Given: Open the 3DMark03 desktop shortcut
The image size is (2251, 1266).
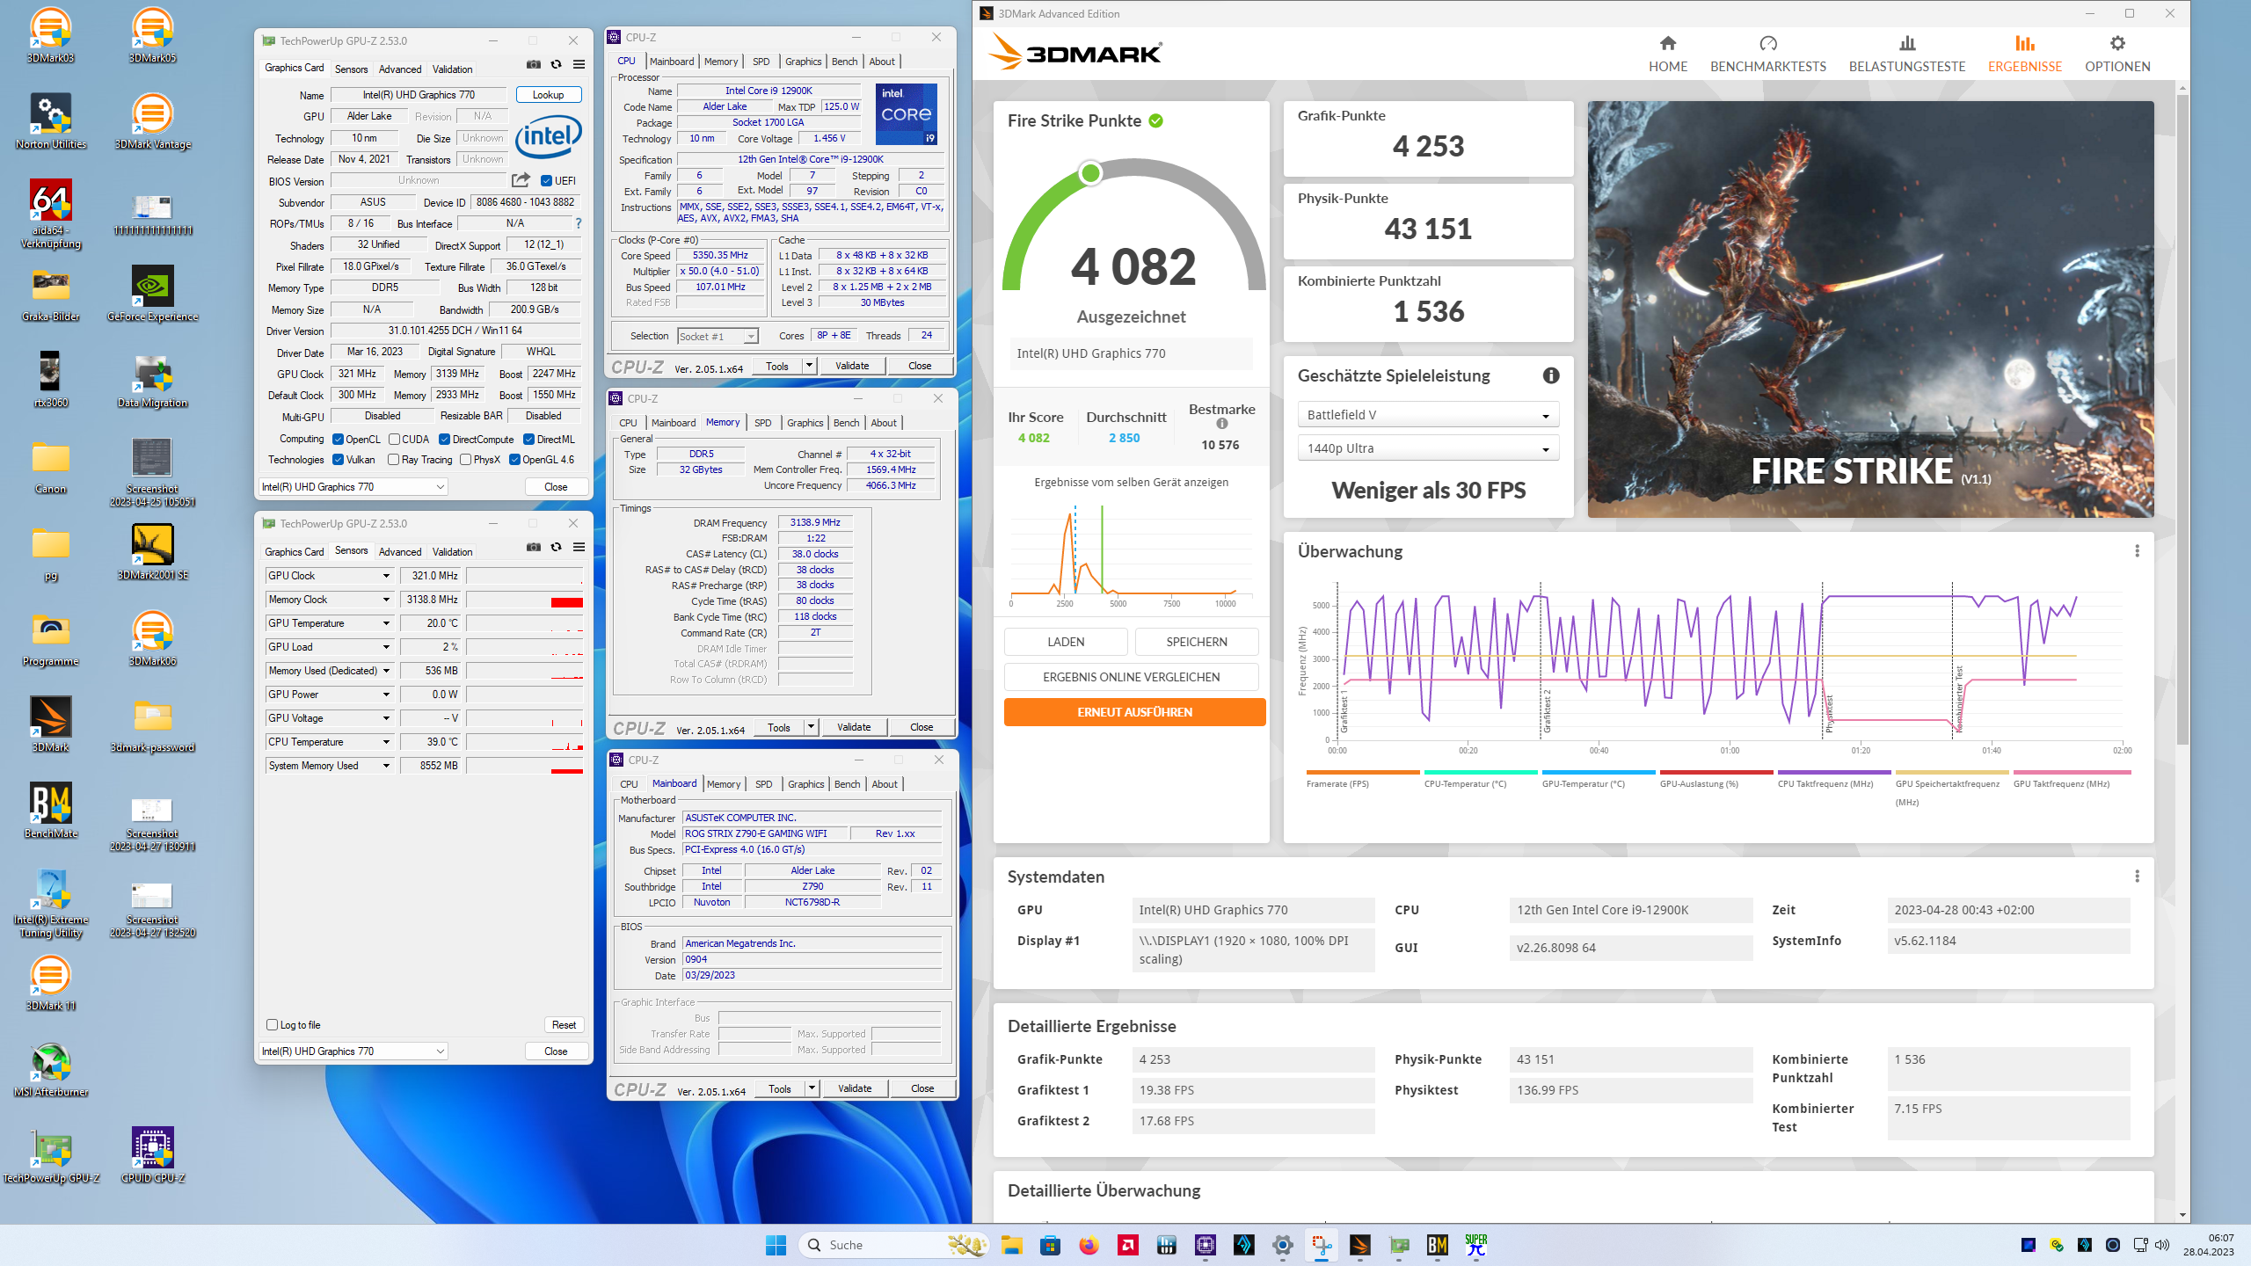Looking at the screenshot, I should (50, 35).
